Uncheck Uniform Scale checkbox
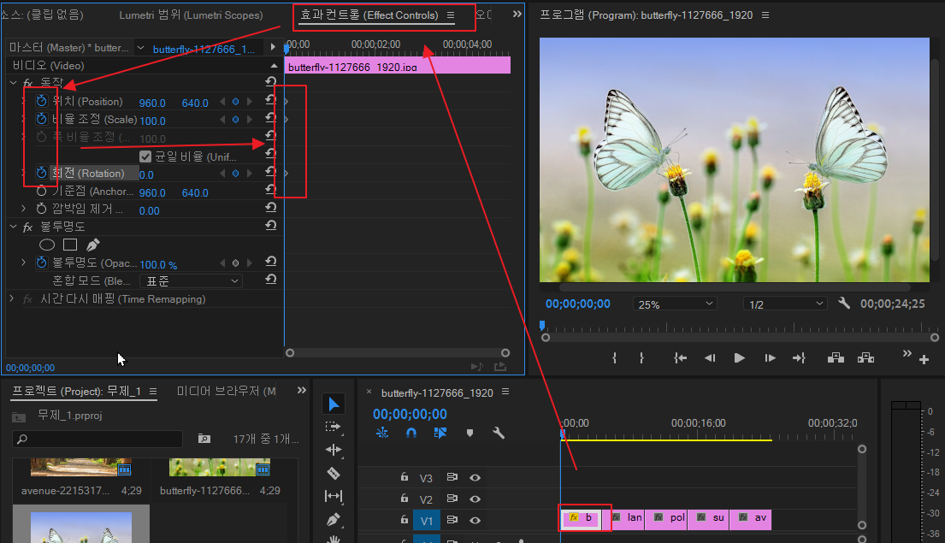The height and width of the screenshot is (543, 945). coord(145,156)
